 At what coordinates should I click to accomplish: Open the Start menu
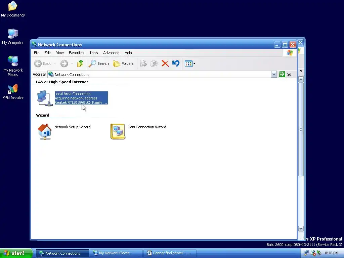[x=16, y=253]
